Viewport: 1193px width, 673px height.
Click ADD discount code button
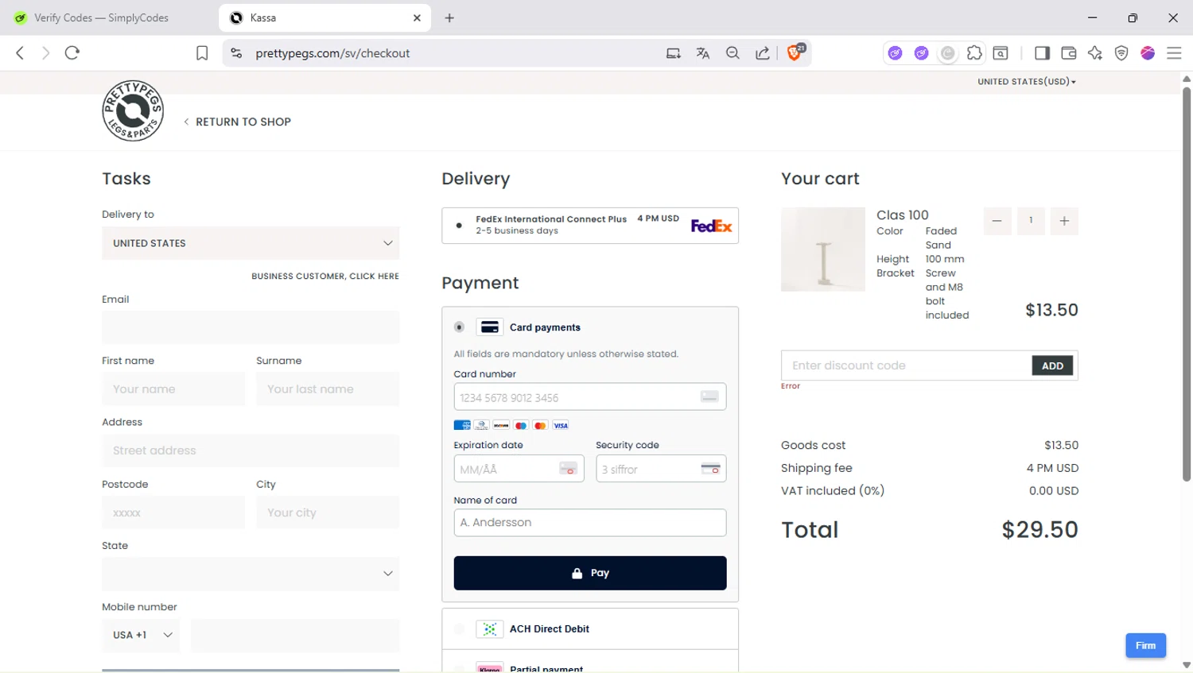pos(1052,366)
